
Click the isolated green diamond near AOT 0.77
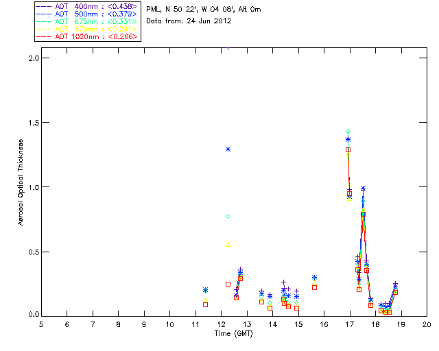pyautogui.click(x=228, y=217)
